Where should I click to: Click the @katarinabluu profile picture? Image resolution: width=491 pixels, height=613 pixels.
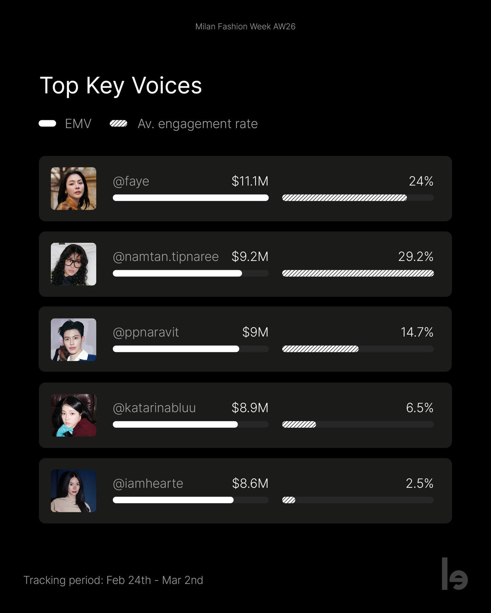click(x=73, y=415)
